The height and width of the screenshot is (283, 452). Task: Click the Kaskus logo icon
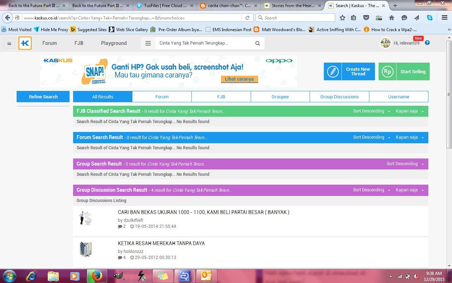[25, 43]
